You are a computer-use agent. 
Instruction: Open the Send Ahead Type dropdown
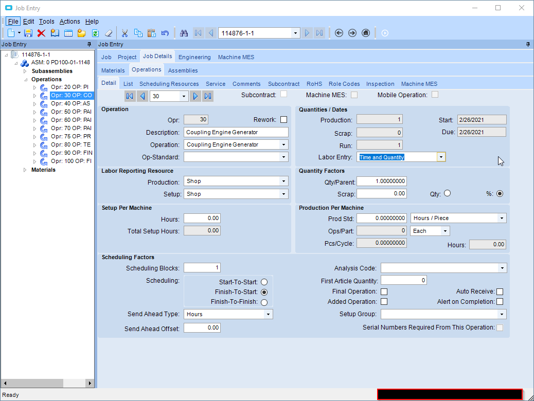(x=268, y=314)
